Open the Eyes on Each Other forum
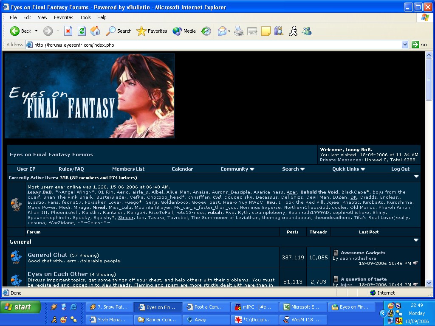The width and height of the screenshot is (435, 326). [57, 274]
